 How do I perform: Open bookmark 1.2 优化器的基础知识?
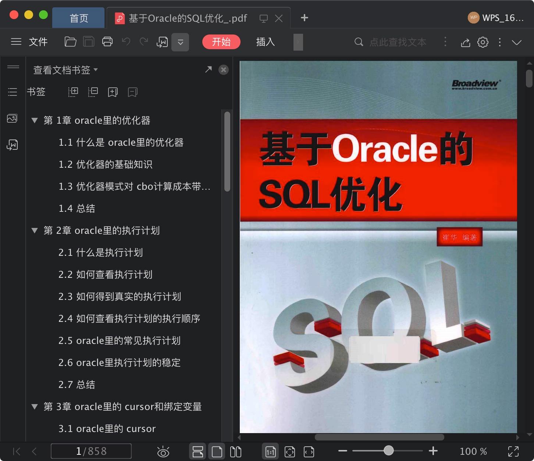pyautogui.click(x=106, y=164)
